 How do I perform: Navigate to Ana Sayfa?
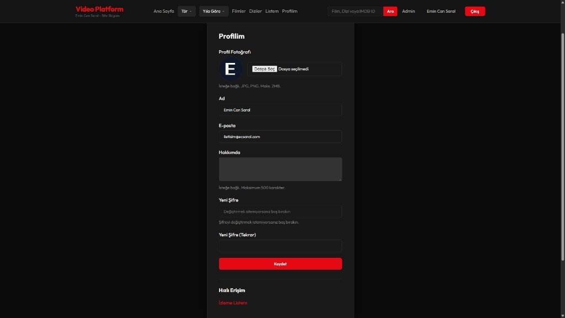164,10
